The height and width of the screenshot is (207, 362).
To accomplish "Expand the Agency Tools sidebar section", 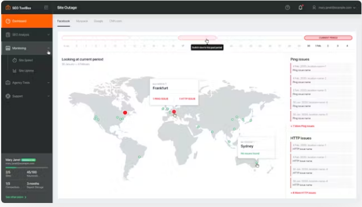I will 26,83.
